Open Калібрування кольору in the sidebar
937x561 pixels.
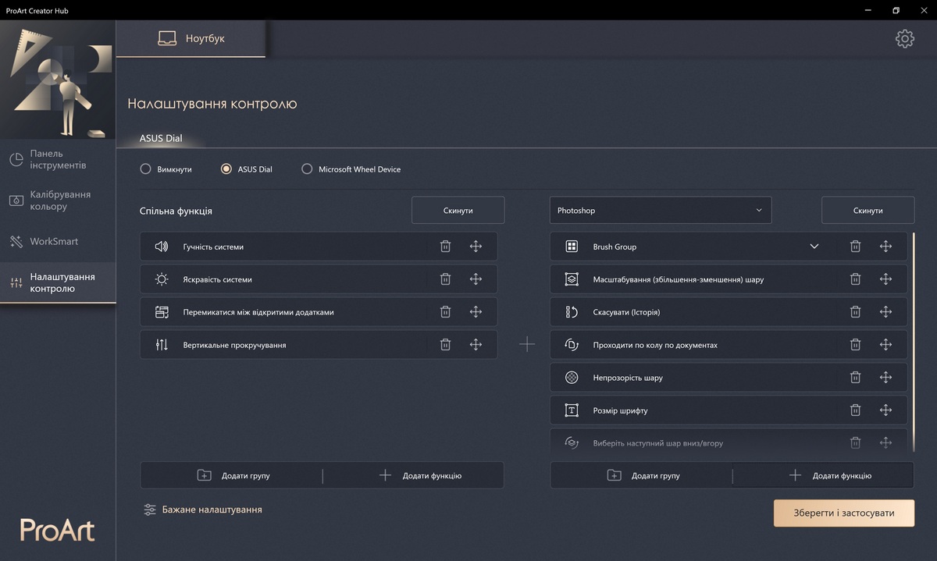tap(58, 201)
